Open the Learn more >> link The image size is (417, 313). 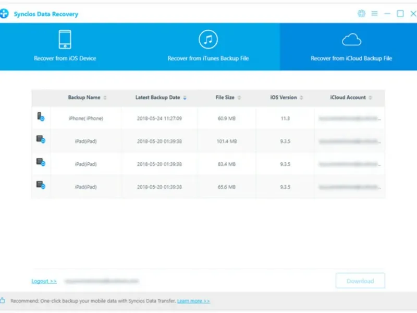(x=193, y=301)
